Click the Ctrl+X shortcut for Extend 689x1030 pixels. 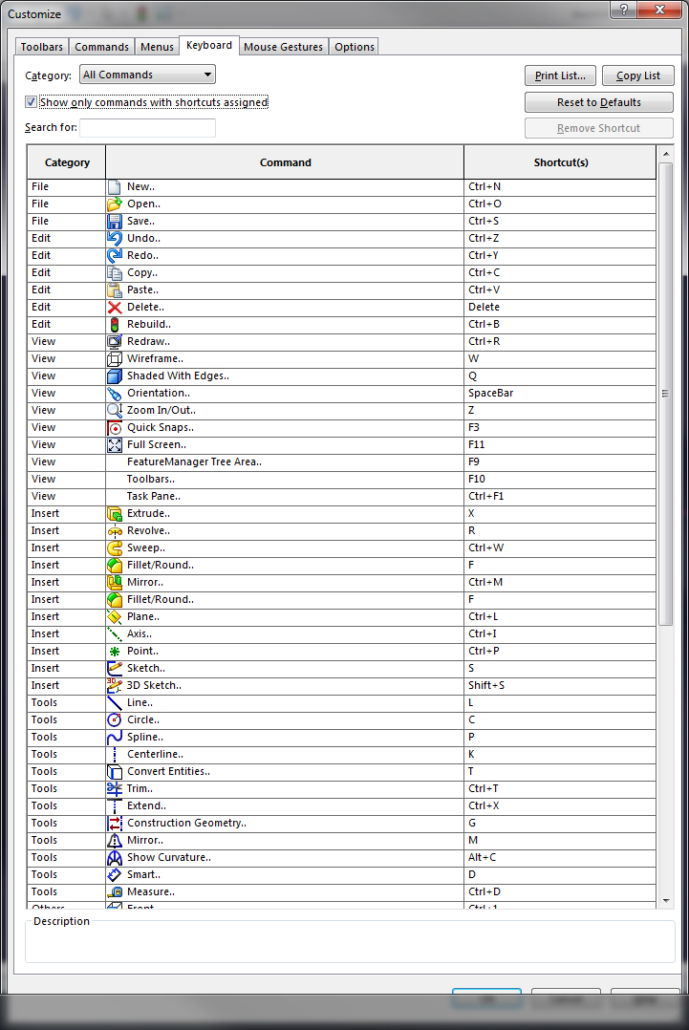[560, 805]
